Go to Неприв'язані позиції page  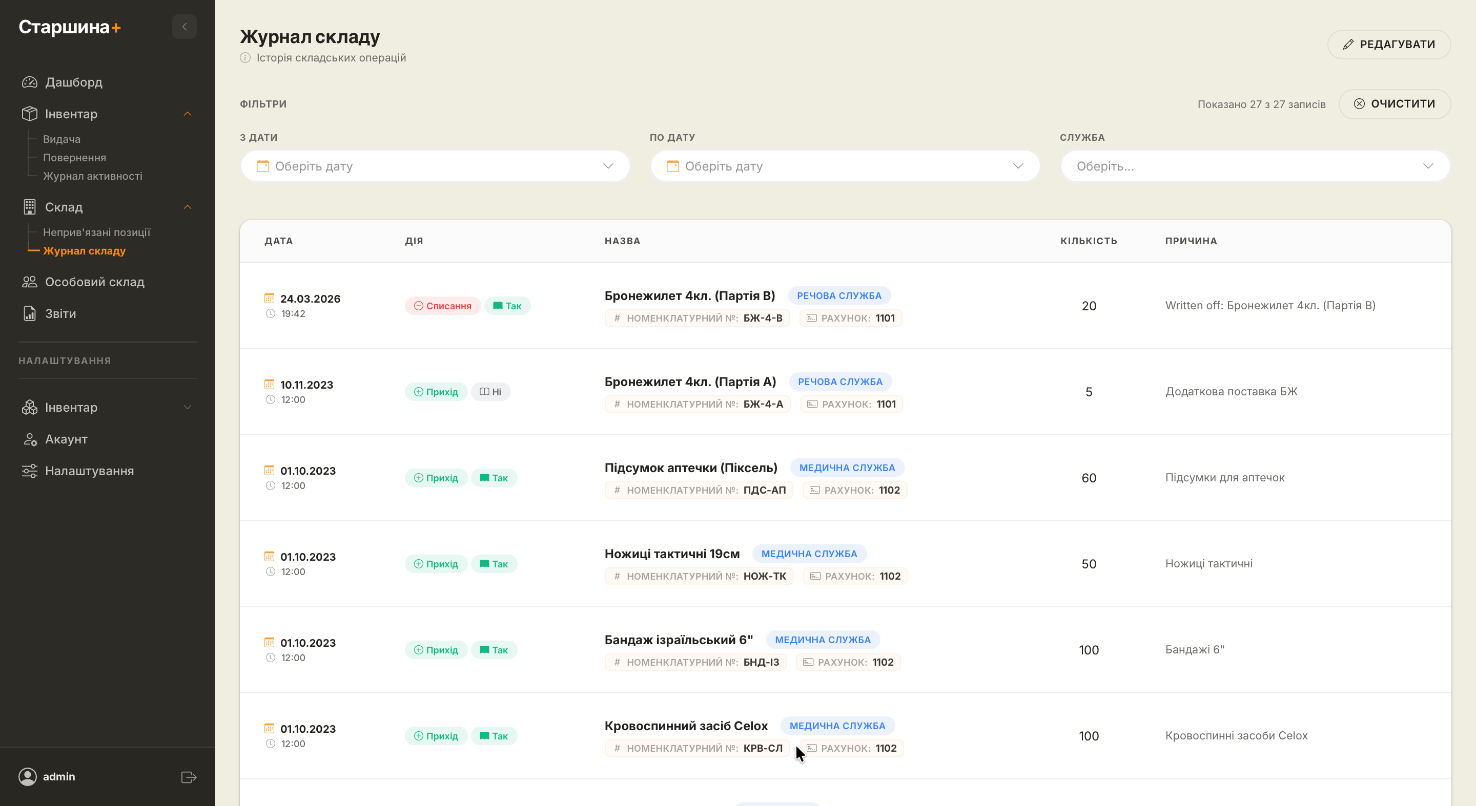click(96, 232)
